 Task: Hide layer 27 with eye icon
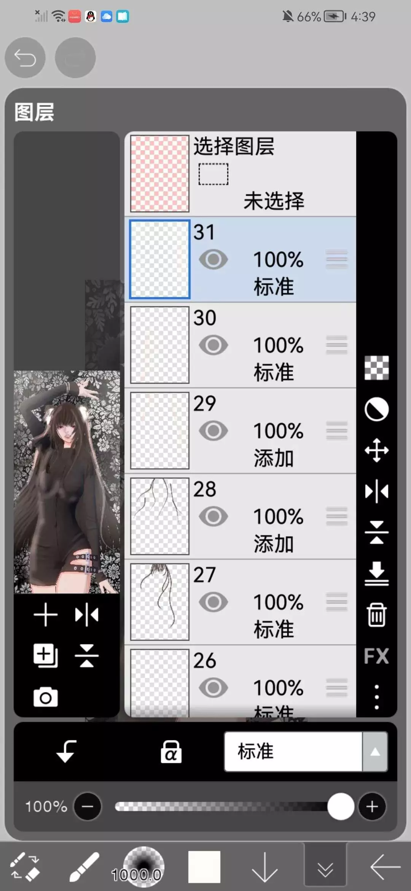213,602
